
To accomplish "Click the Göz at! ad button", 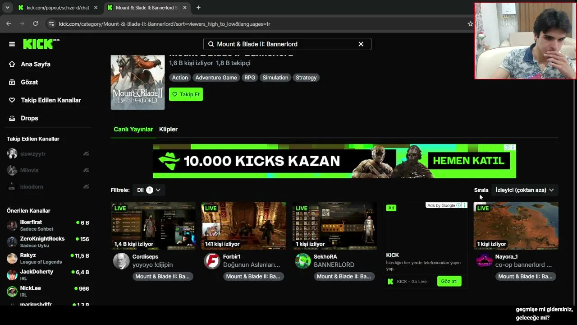I will pos(449,281).
